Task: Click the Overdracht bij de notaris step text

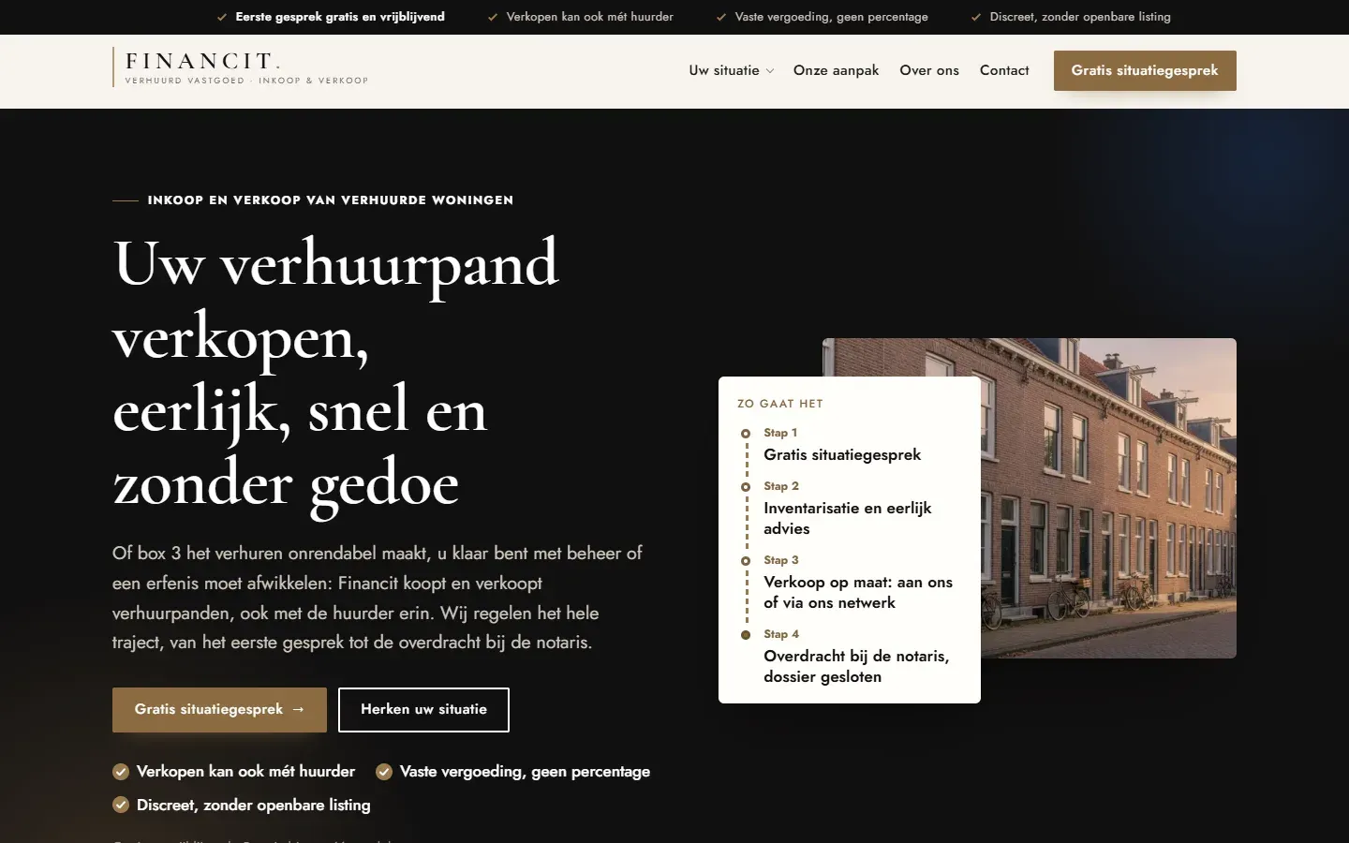Action: coord(856,666)
